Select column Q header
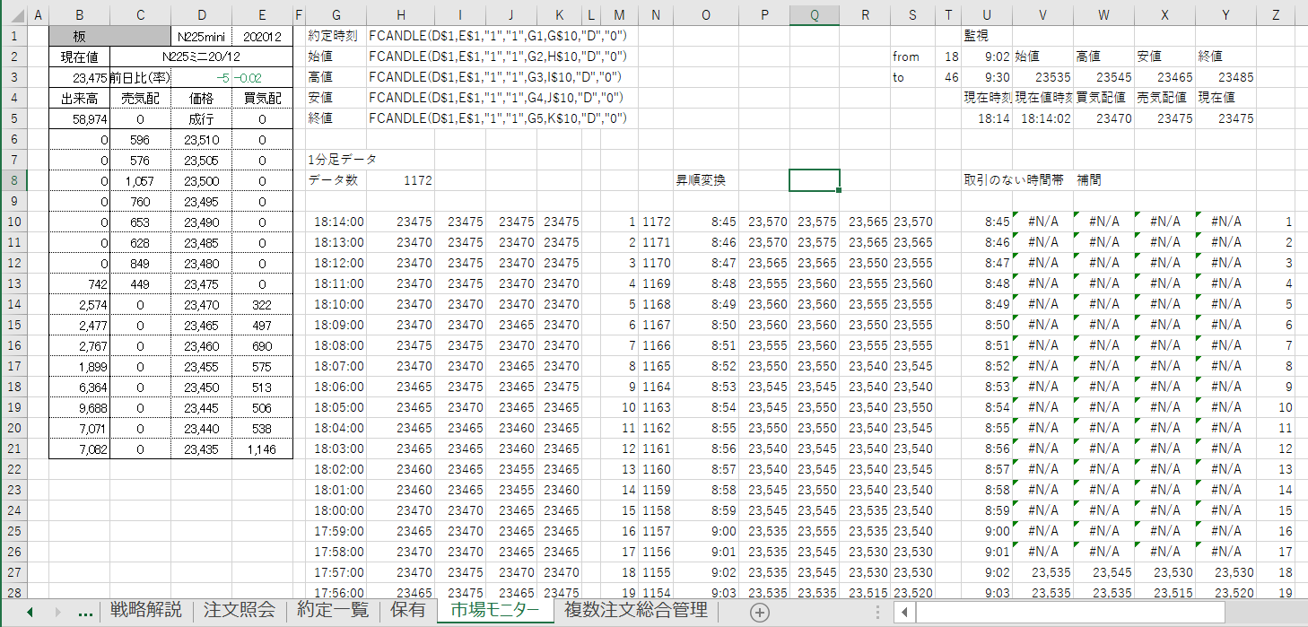Image resolution: width=1308 pixels, height=627 pixels. coord(814,15)
